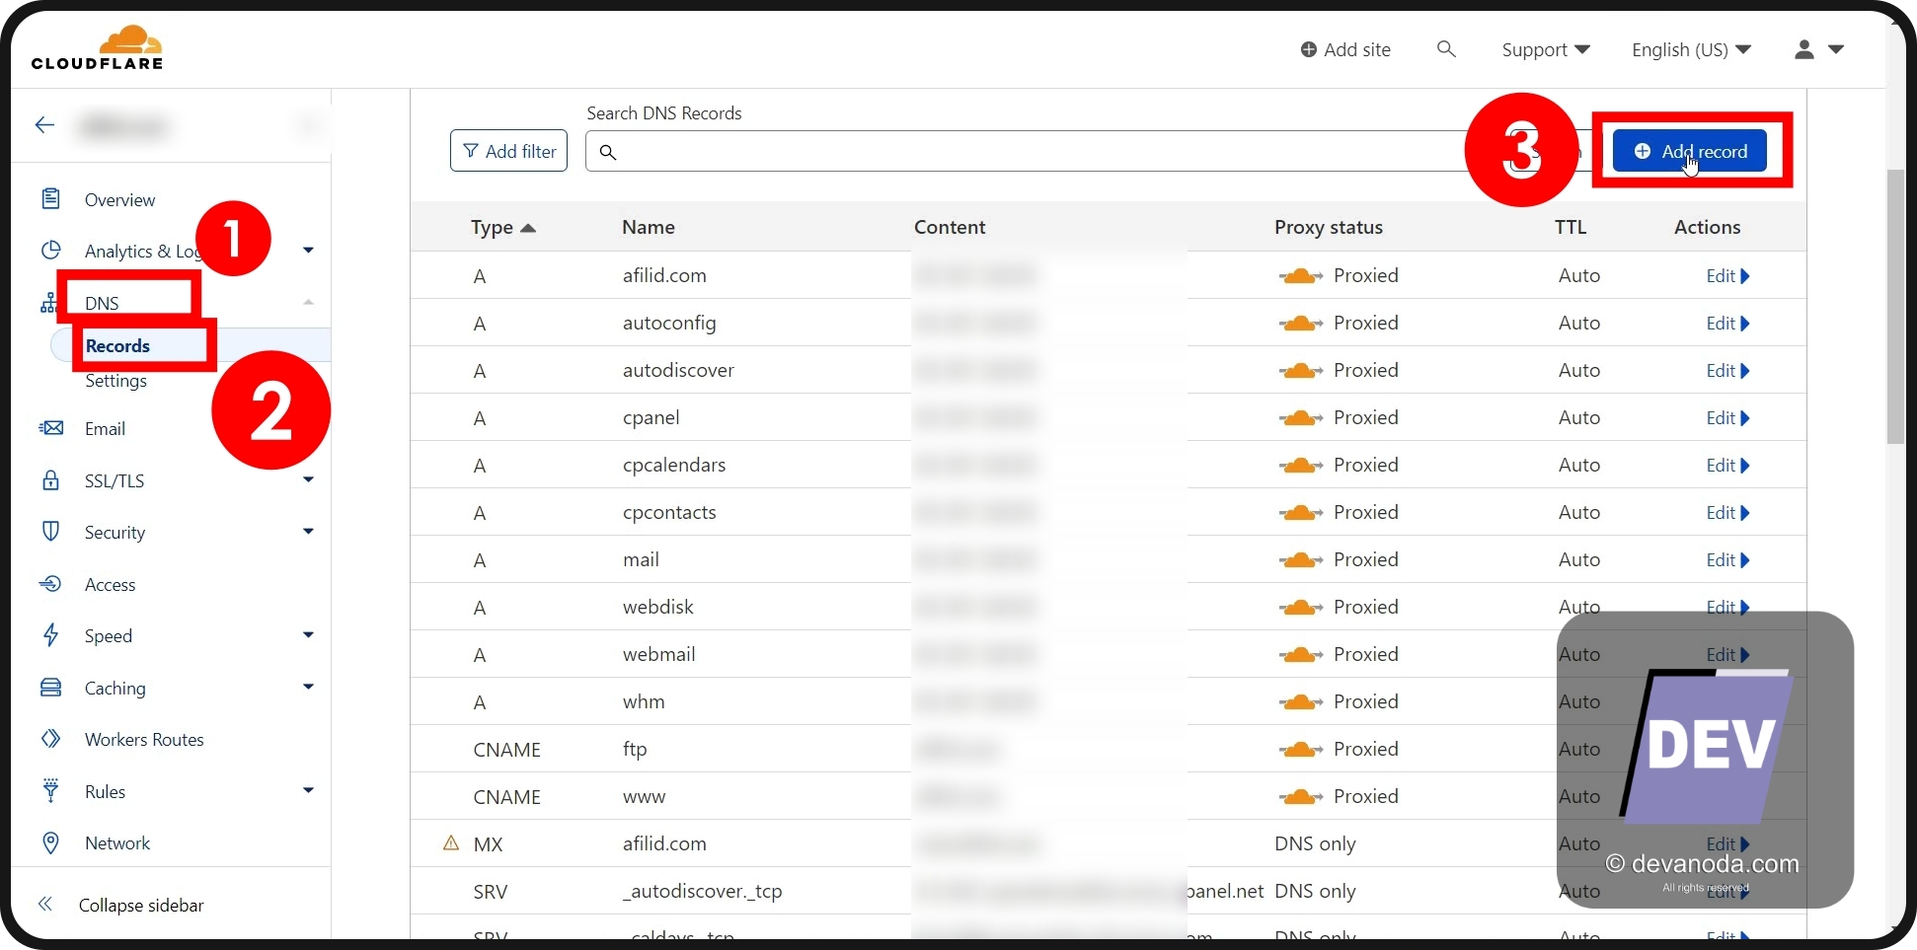
Task: Click the webmail record name
Action: coord(658,654)
